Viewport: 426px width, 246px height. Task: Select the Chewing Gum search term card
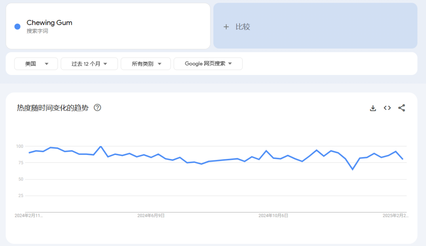pos(108,26)
